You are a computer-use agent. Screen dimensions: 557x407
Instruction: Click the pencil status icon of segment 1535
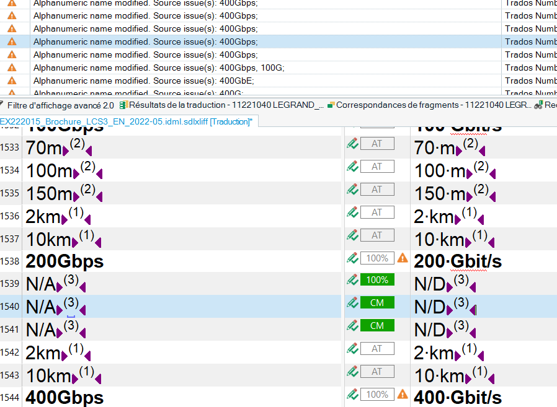pos(352,190)
